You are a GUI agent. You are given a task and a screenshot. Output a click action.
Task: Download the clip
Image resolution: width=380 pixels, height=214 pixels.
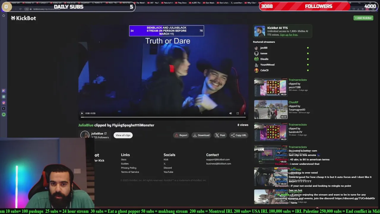pos(201,135)
